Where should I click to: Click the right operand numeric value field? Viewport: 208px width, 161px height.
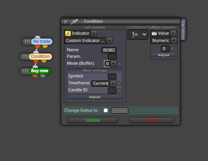(x=165, y=49)
